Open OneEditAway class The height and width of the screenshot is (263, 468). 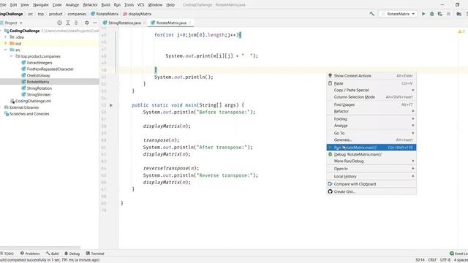[38, 75]
